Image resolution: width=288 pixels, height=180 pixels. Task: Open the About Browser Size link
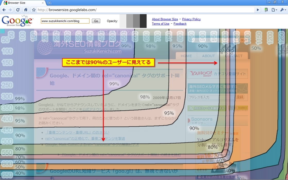point(165,19)
